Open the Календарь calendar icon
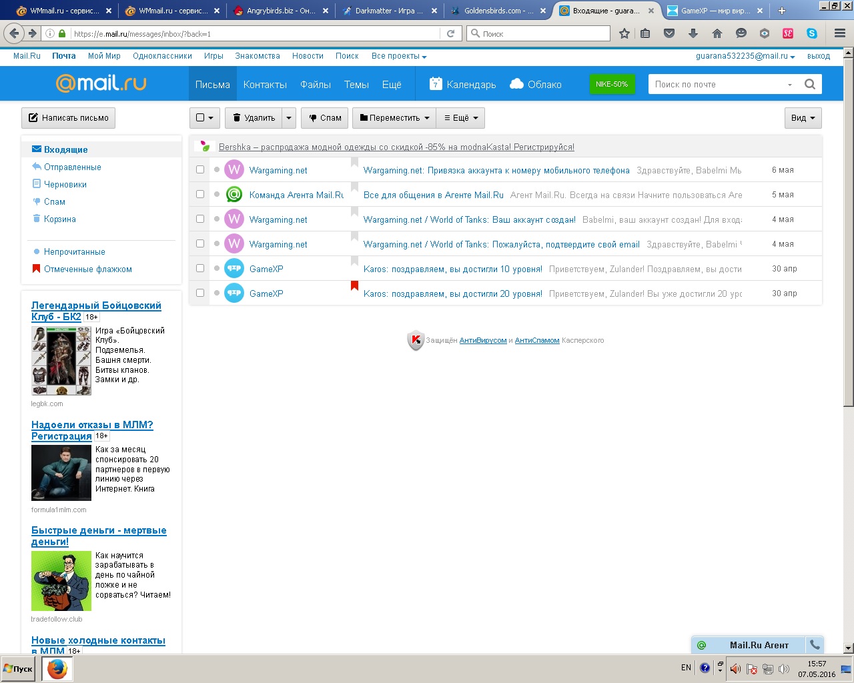854x683 pixels. (x=436, y=83)
